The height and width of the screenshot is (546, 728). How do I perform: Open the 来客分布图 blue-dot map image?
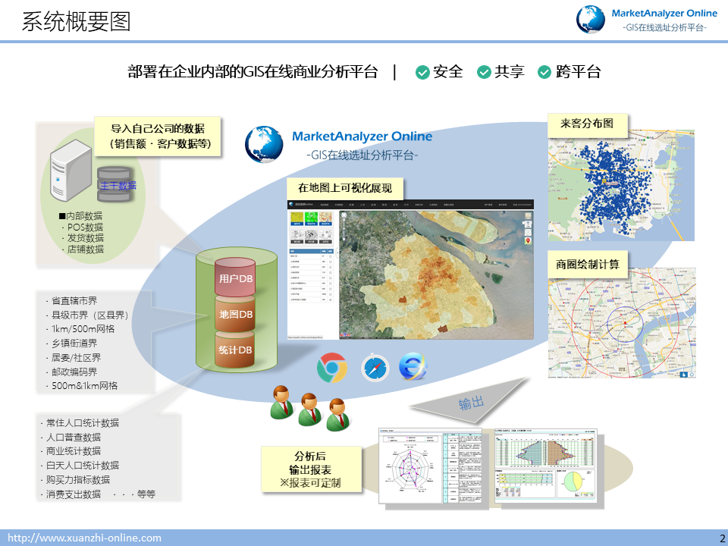coord(621,185)
